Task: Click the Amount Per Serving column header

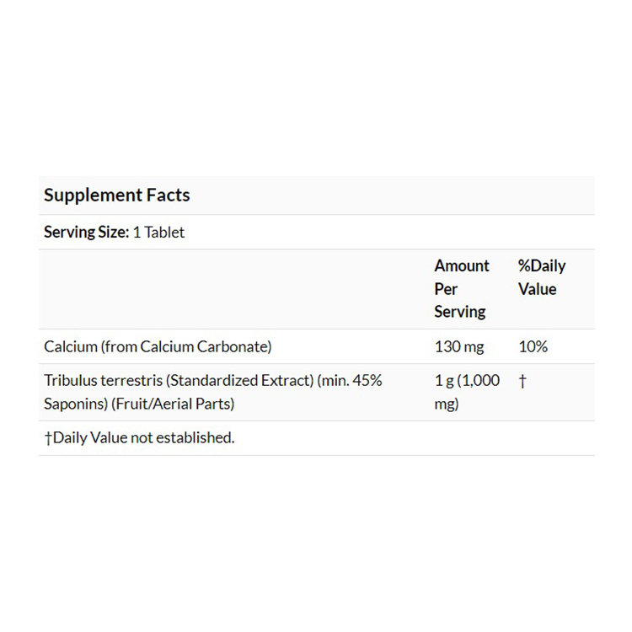Action: coord(461,289)
